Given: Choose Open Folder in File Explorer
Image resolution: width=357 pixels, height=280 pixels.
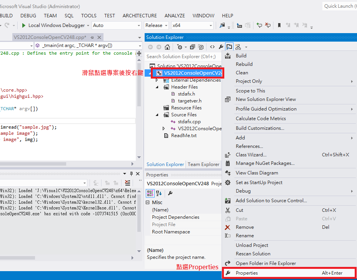Looking at the screenshot, I should (x=289, y=263).
